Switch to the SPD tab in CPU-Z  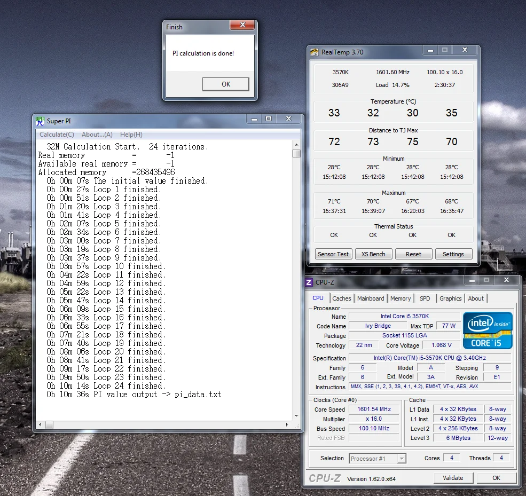coord(425,298)
